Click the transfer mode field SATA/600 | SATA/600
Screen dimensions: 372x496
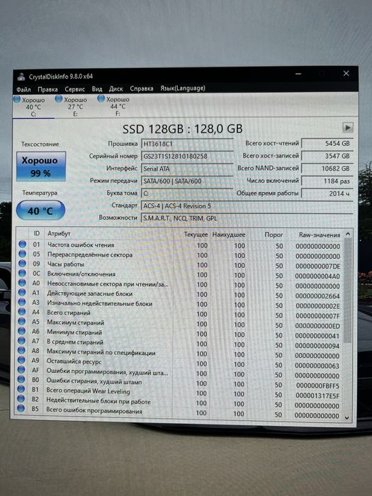pos(187,181)
